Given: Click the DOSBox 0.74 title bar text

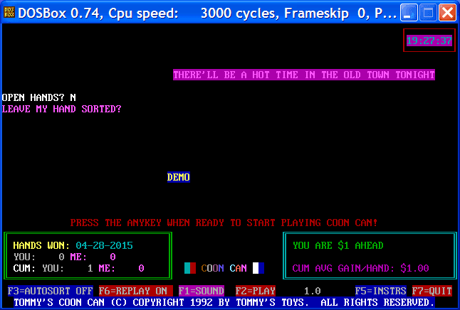Looking at the screenshot, I should [x=207, y=14].
